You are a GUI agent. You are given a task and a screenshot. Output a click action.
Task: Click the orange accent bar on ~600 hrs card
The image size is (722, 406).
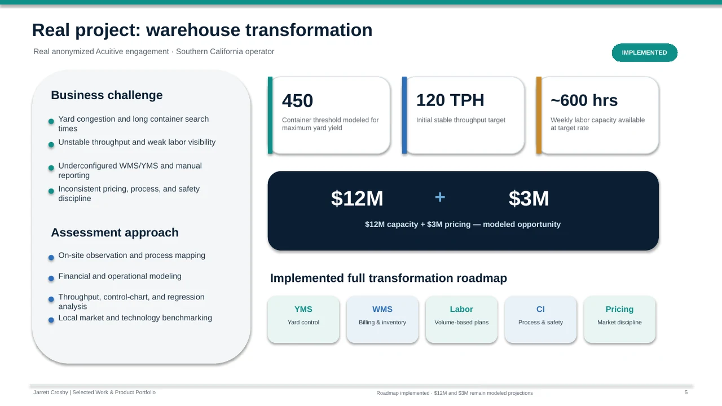click(x=539, y=115)
